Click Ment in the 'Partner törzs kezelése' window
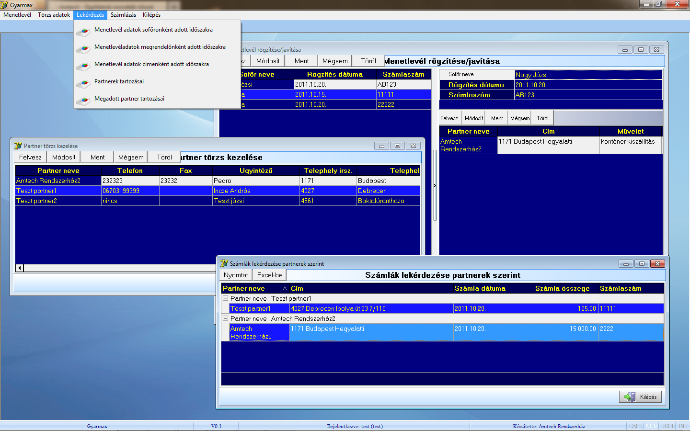Screen dimensions: 690x431 97,157
